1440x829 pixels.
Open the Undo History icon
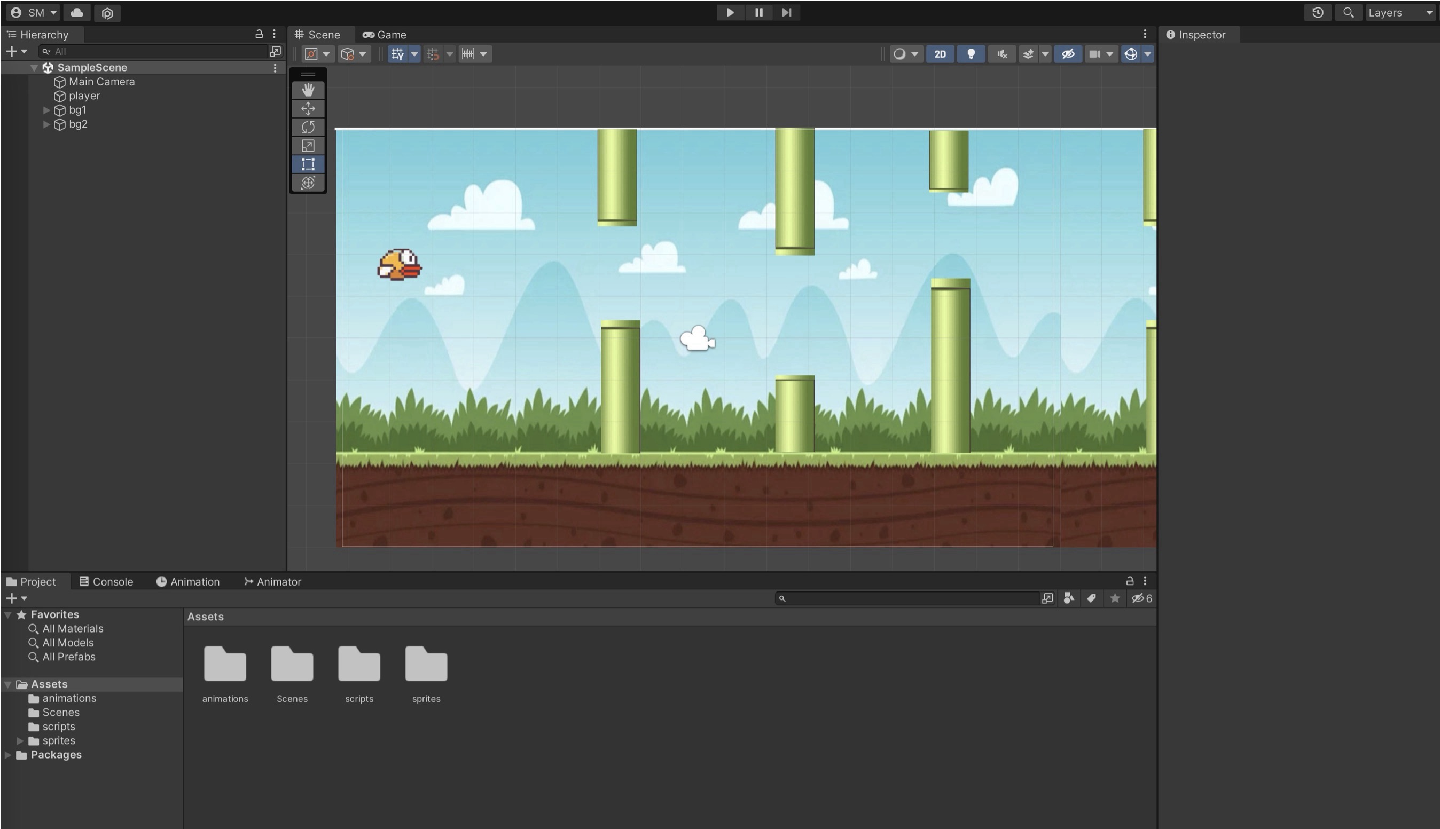[1318, 12]
